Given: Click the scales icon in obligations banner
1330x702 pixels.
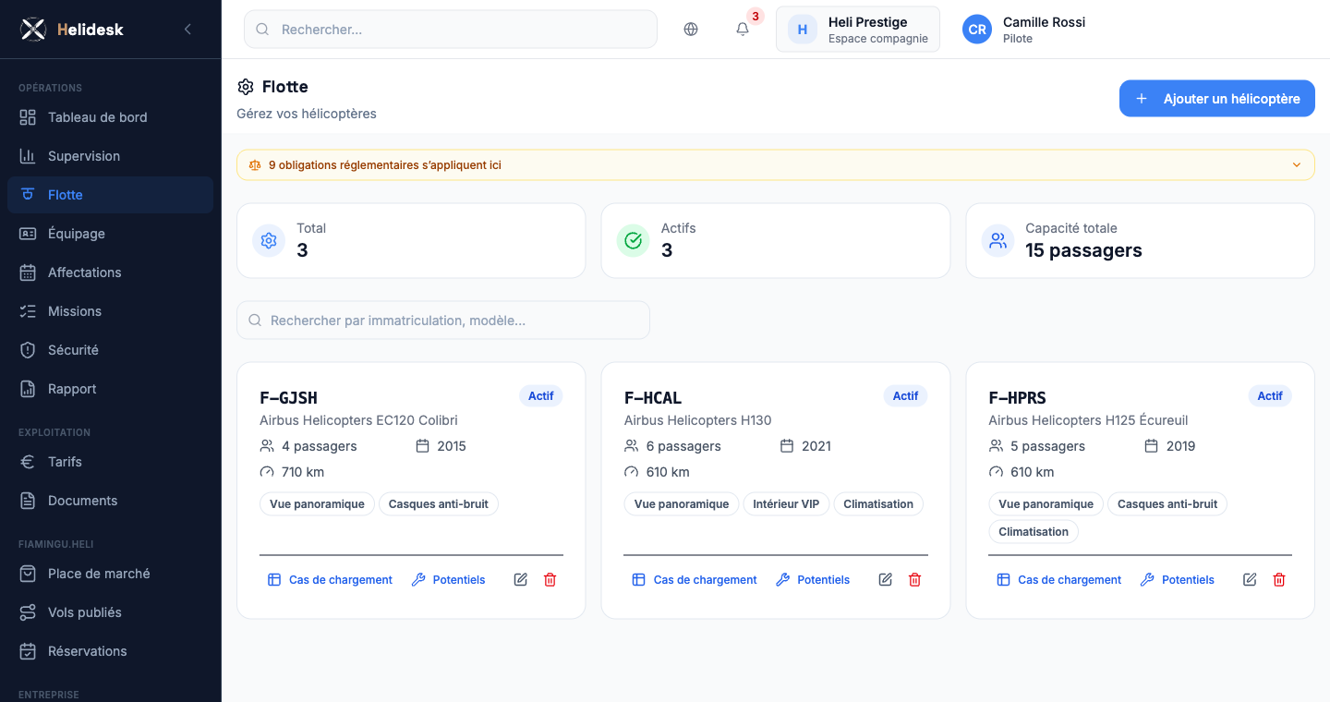Looking at the screenshot, I should (x=255, y=165).
